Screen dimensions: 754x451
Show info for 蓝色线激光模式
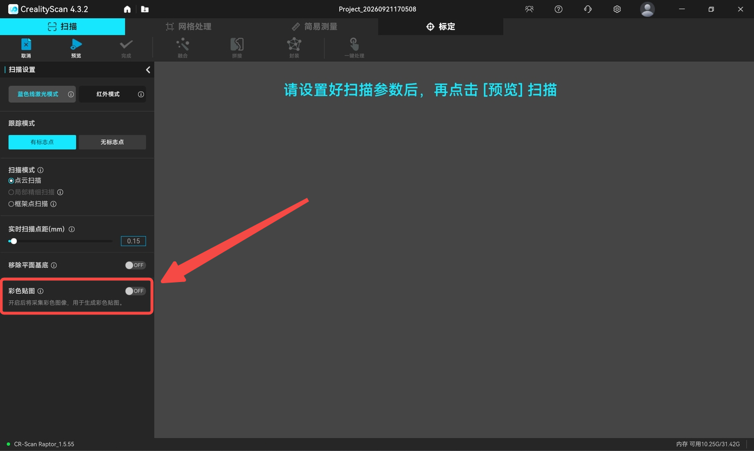(71, 94)
